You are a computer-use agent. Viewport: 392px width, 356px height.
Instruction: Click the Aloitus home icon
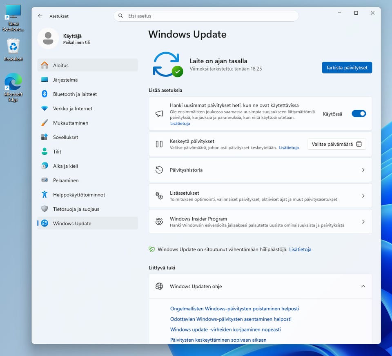(45, 65)
